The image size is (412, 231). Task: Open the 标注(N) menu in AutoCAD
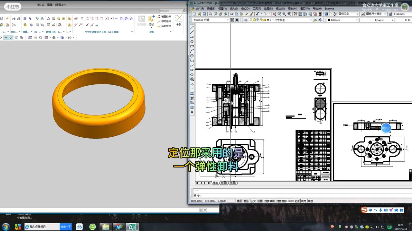pyautogui.click(x=280, y=9)
